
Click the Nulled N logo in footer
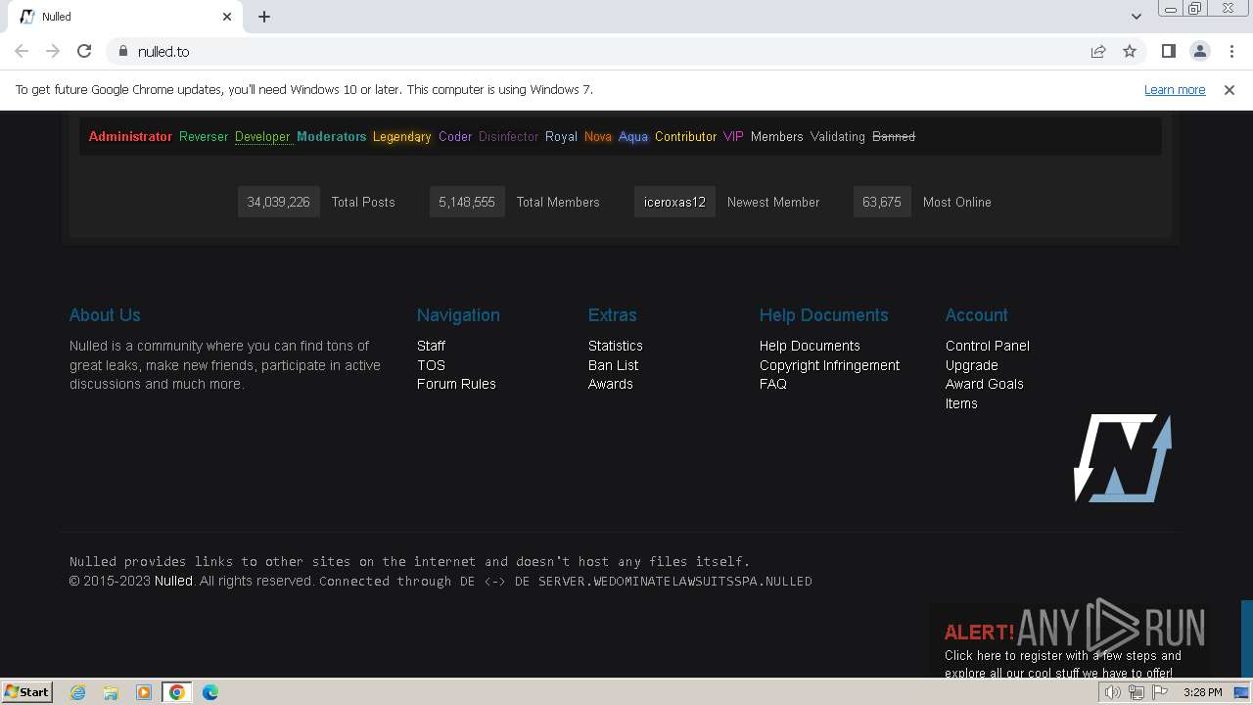point(1123,458)
